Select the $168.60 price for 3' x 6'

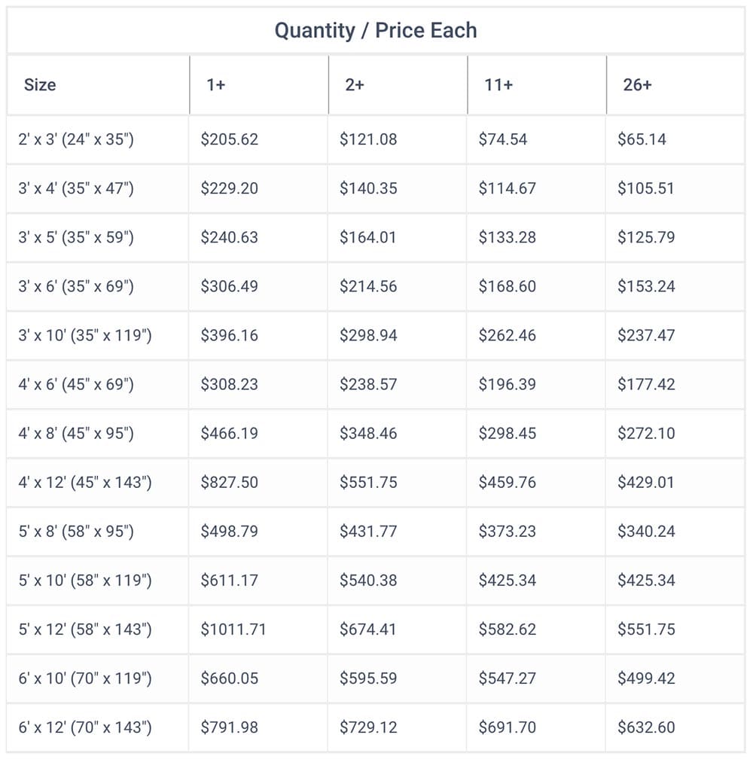click(508, 286)
